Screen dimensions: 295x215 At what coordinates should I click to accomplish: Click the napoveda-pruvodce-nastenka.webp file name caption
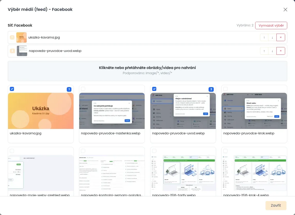(111, 133)
